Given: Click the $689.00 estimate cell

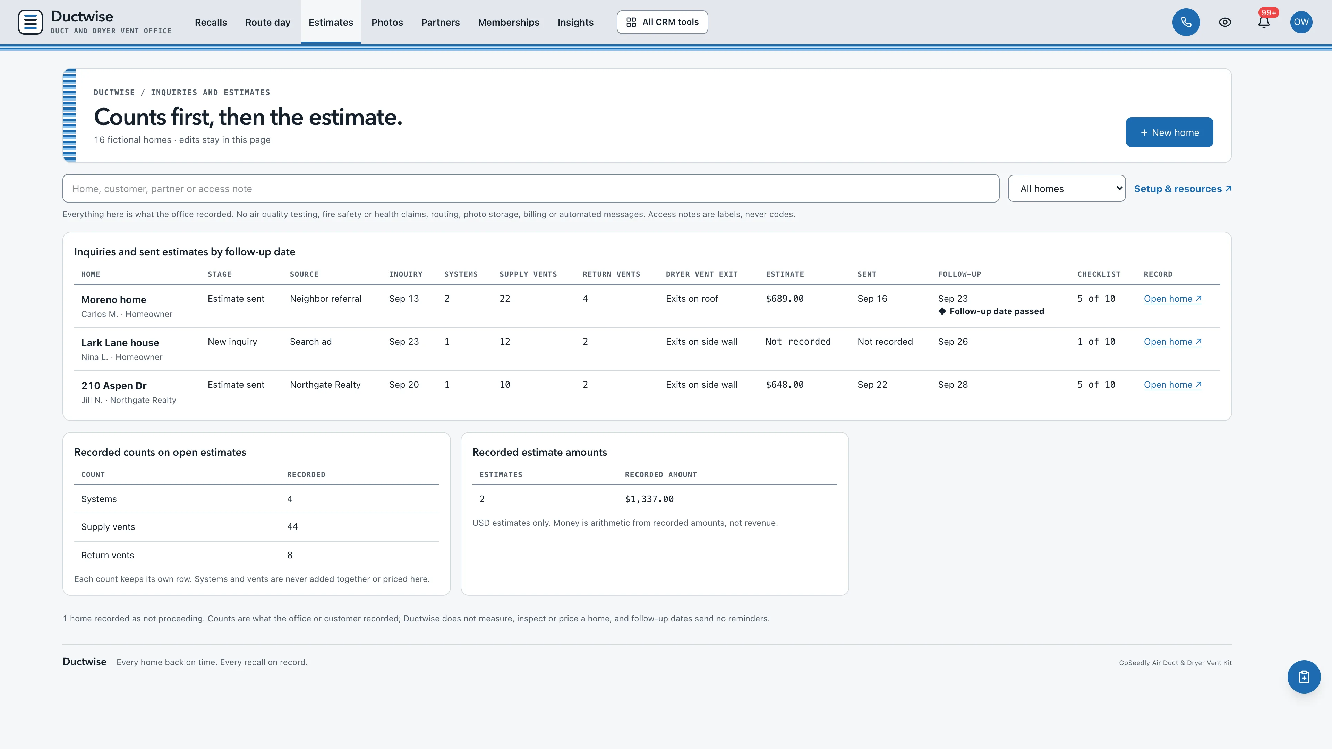Looking at the screenshot, I should (x=784, y=299).
